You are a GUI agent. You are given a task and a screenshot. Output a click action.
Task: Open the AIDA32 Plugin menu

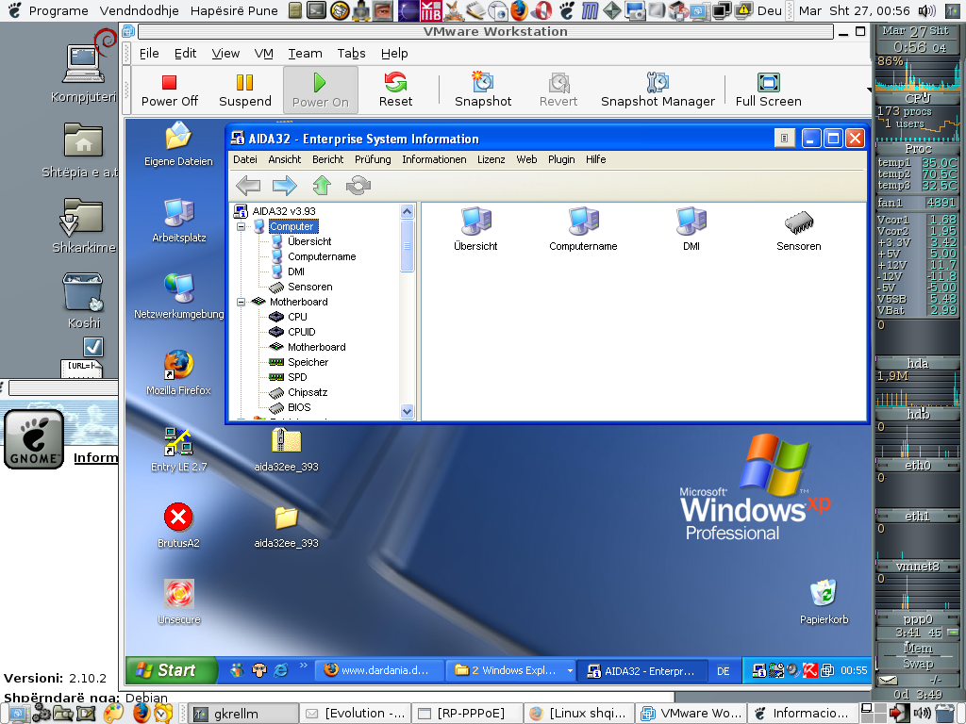[561, 159]
